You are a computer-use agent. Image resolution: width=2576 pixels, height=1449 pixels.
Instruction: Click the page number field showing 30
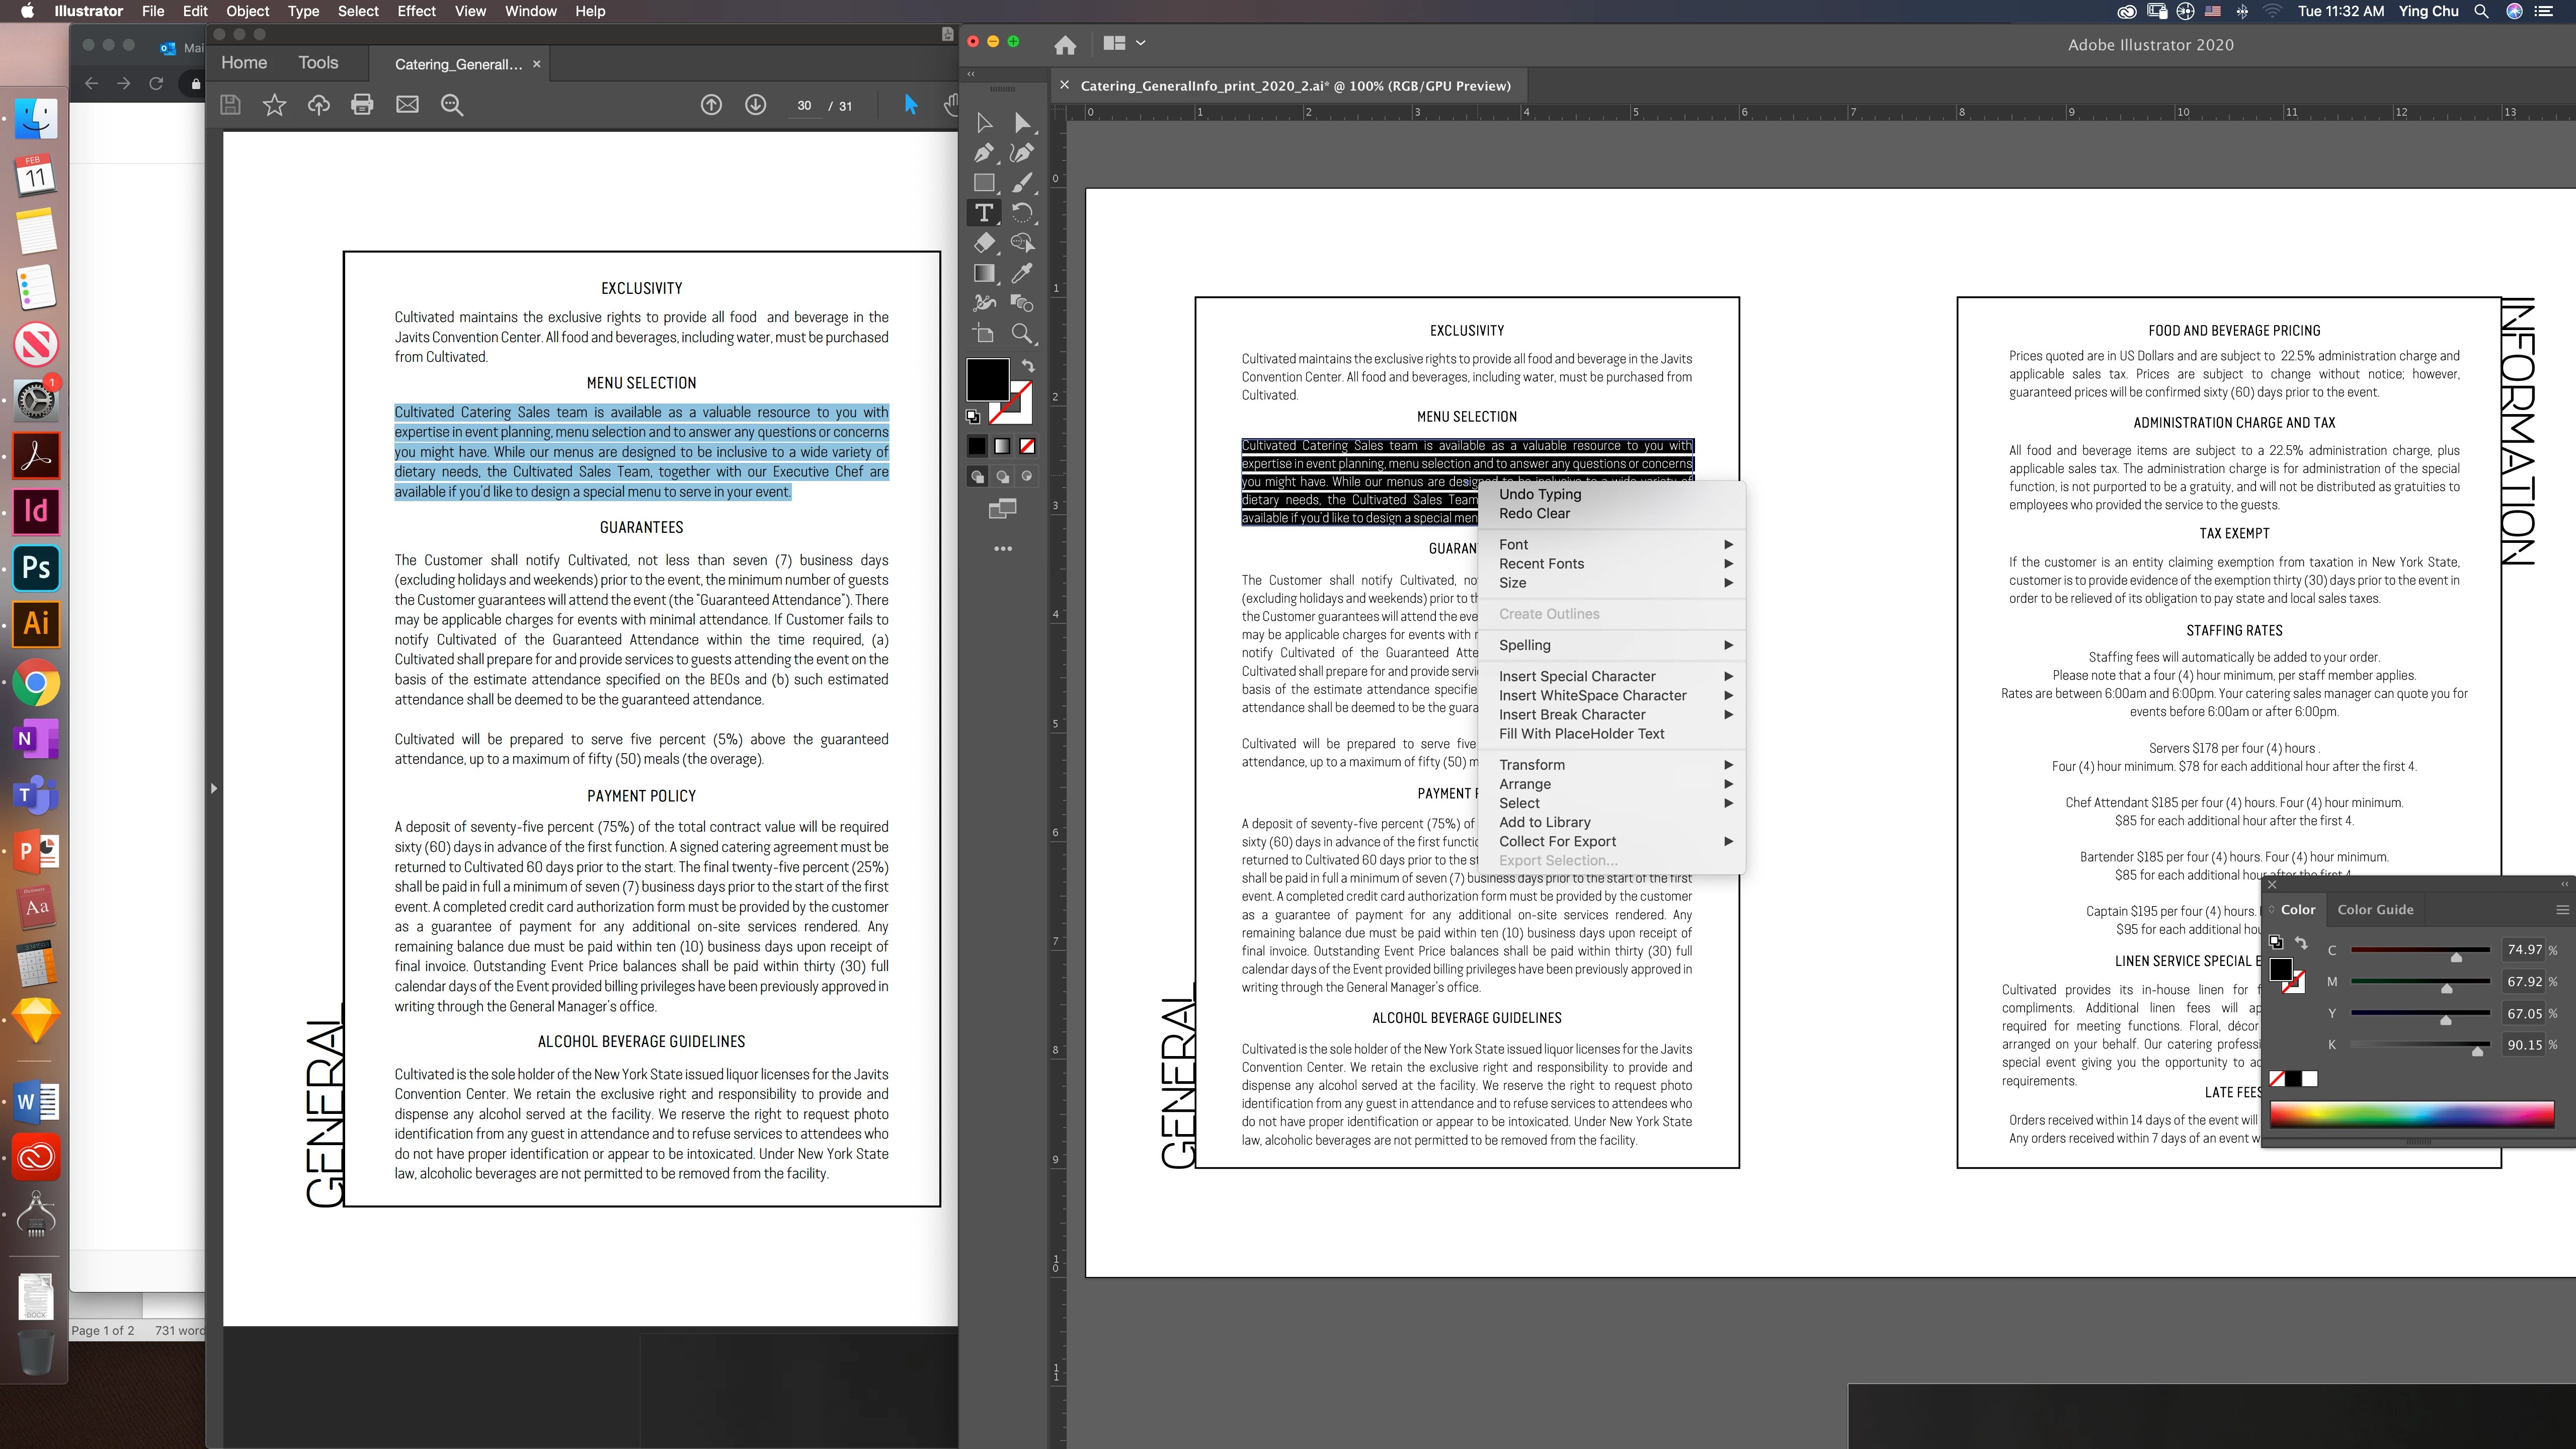804,106
